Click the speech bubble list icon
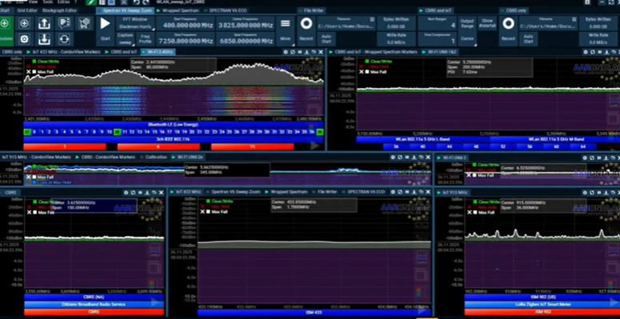Image resolution: width=620 pixels, height=319 pixels. tap(64, 23)
